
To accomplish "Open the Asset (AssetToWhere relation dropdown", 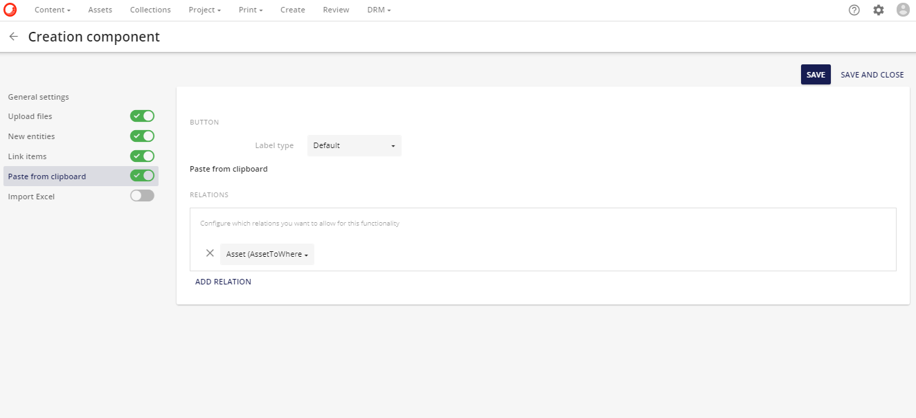I will click(x=267, y=254).
